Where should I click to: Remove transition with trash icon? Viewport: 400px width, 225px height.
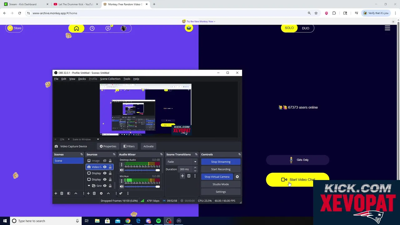pos(189,176)
